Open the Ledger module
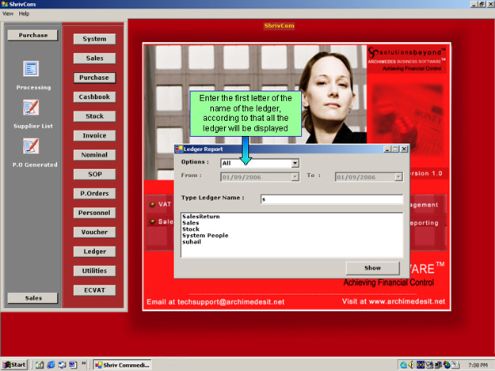 (x=94, y=252)
